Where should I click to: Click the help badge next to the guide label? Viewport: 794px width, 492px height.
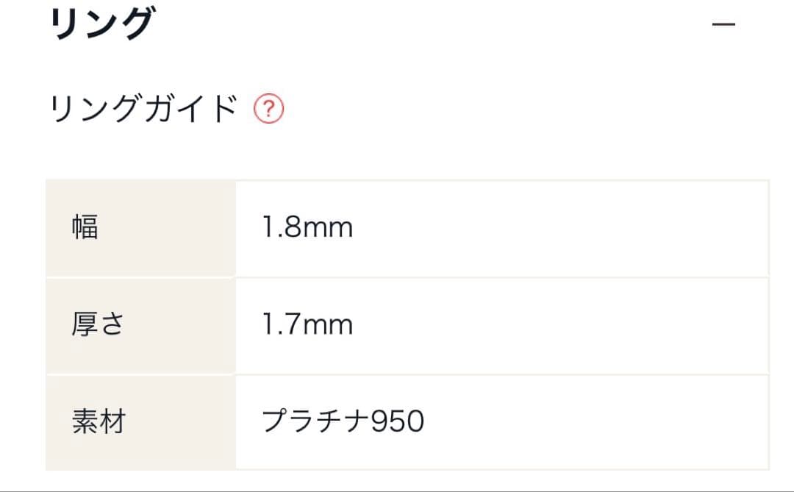coord(270,108)
